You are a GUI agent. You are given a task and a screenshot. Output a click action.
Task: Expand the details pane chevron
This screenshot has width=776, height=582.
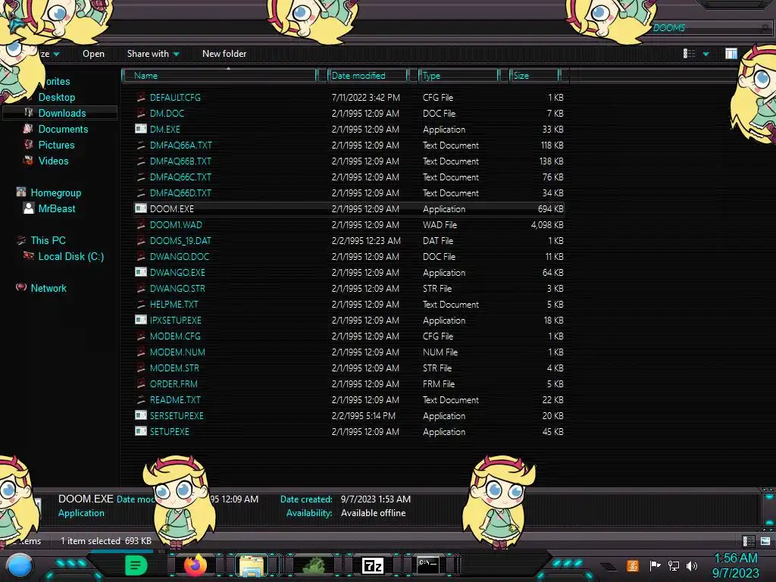point(769,497)
